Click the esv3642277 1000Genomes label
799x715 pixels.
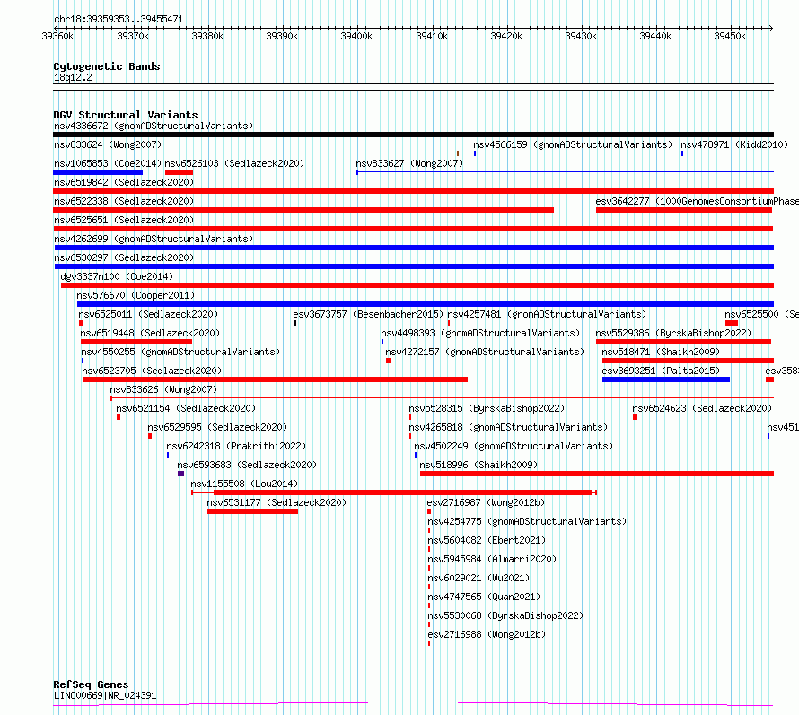pyautogui.click(x=697, y=201)
